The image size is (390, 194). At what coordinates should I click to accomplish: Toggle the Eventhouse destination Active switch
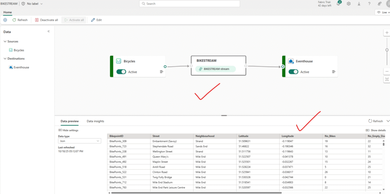[x=293, y=72]
